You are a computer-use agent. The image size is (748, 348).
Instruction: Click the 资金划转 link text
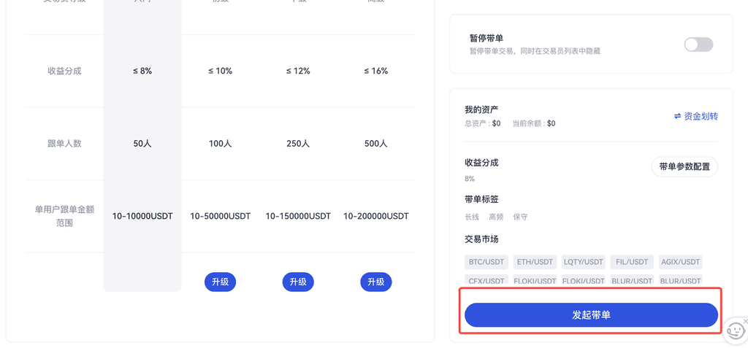tap(701, 117)
